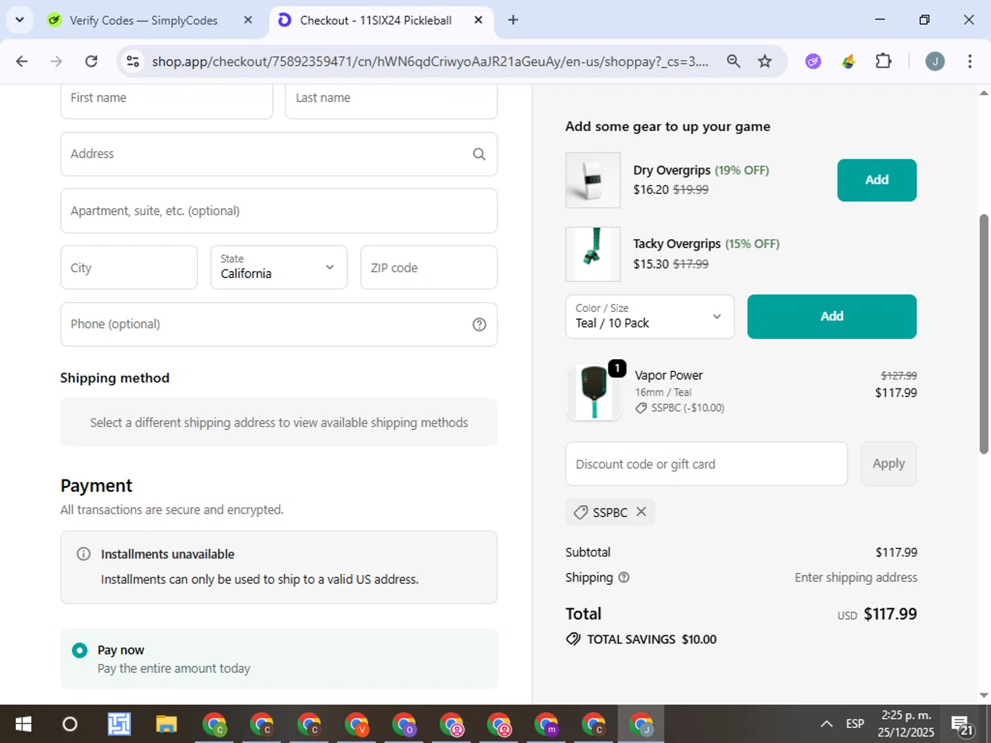Image resolution: width=991 pixels, height=743 pixels.
Task: Click the browser back arrow
Action: (22, 61)
